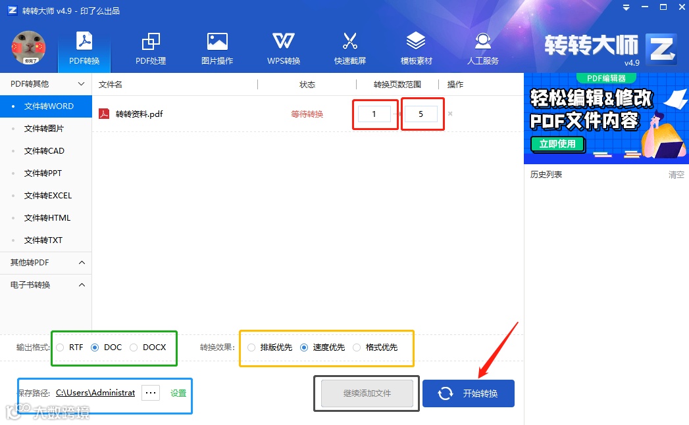The image size is (689, 425).
Task: Click the Z app logo in title bar
Action: pos(13,10)
